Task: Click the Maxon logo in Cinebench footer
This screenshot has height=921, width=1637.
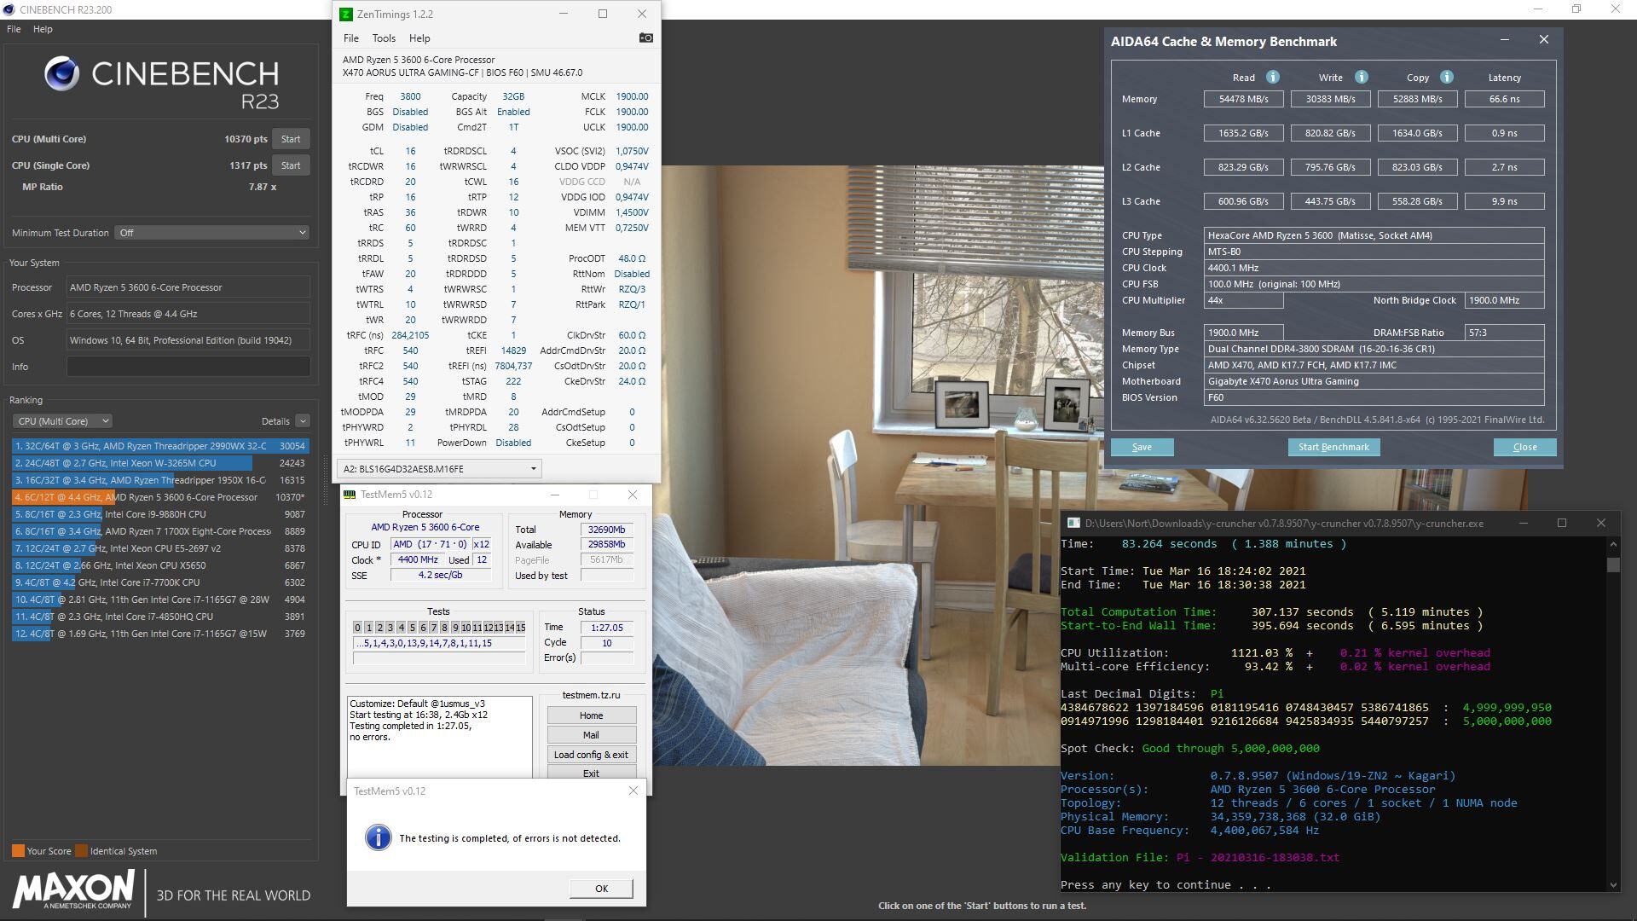Action: pyautogui.click(x=73, y=890)
